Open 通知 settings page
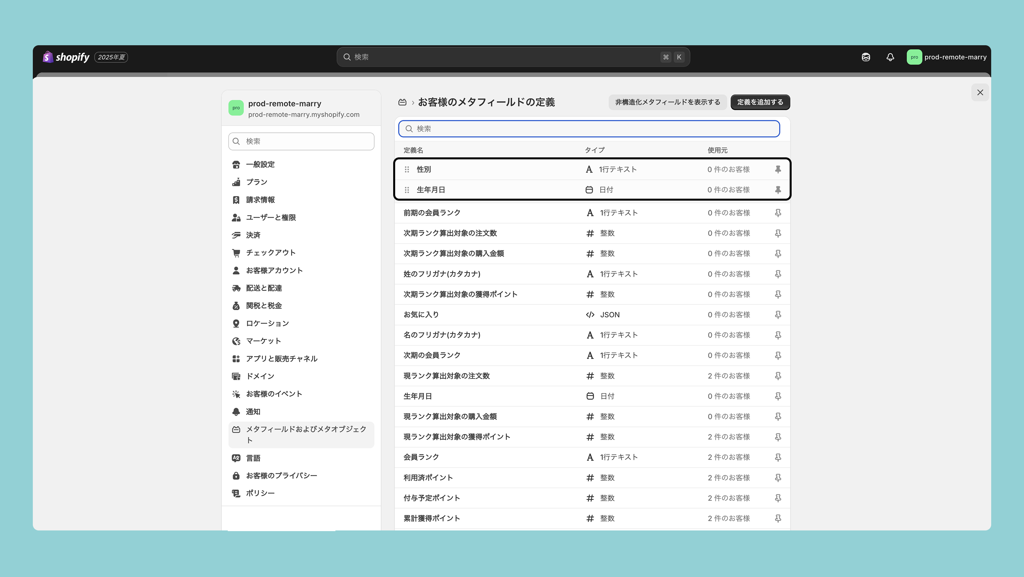 click(x=253, y=412)
